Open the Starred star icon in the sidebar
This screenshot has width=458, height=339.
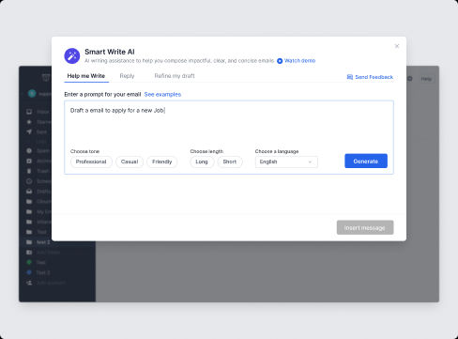coord(29,122)
